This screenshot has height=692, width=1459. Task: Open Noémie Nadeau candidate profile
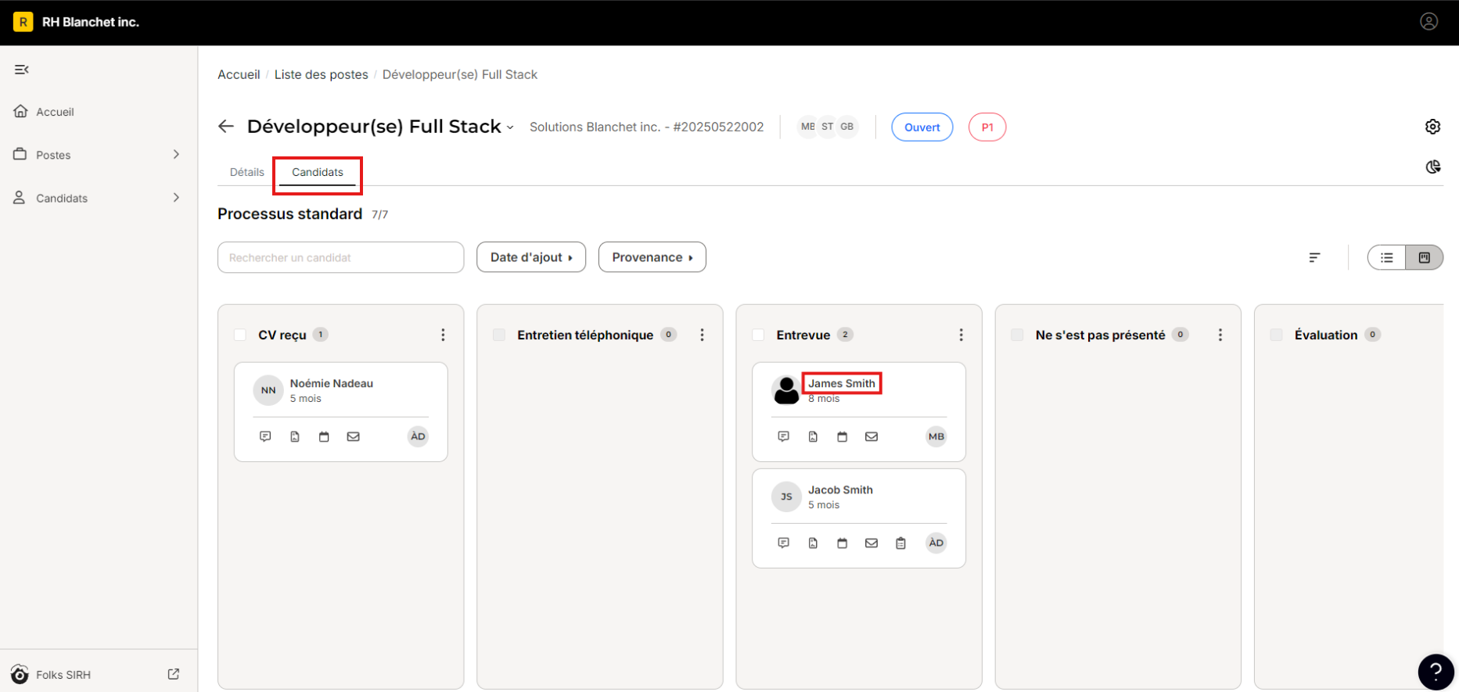[x=332, y=383]
